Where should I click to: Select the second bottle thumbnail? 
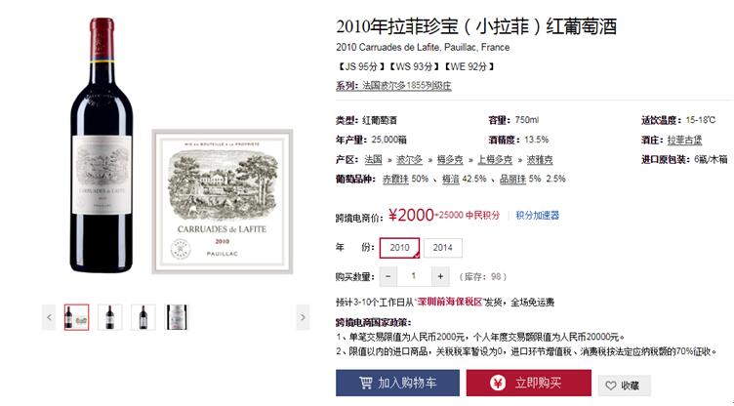click(x=110, y=317)
